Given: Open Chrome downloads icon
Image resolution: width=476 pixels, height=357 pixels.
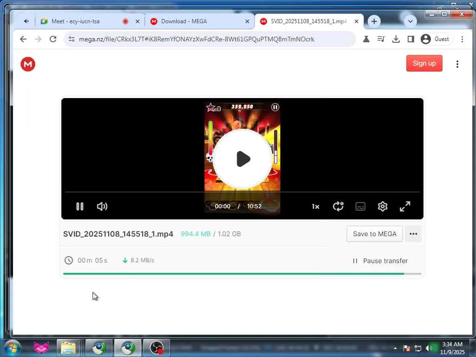Looking at the screenshot, I should coord(396,39).
